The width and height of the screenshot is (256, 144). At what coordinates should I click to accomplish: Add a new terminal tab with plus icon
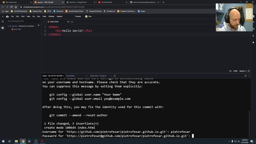tap(115, 76)
